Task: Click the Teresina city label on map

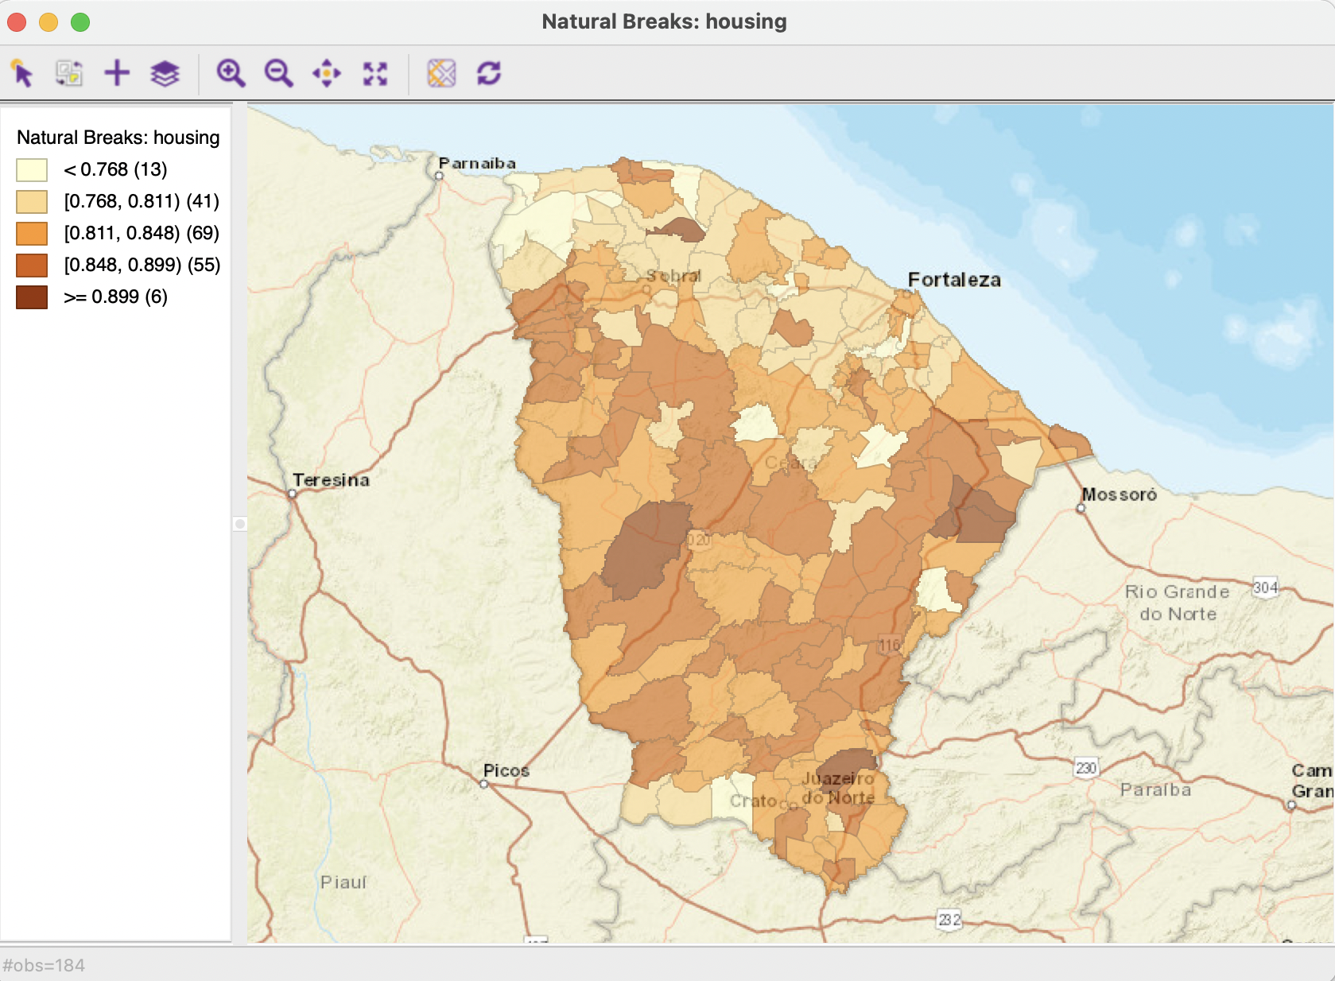Action: 331,480
